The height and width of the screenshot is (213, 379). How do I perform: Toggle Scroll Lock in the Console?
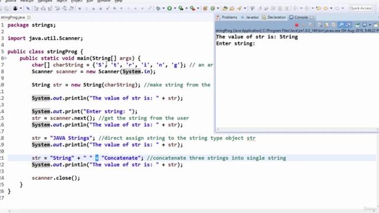(x=326, y=25)
